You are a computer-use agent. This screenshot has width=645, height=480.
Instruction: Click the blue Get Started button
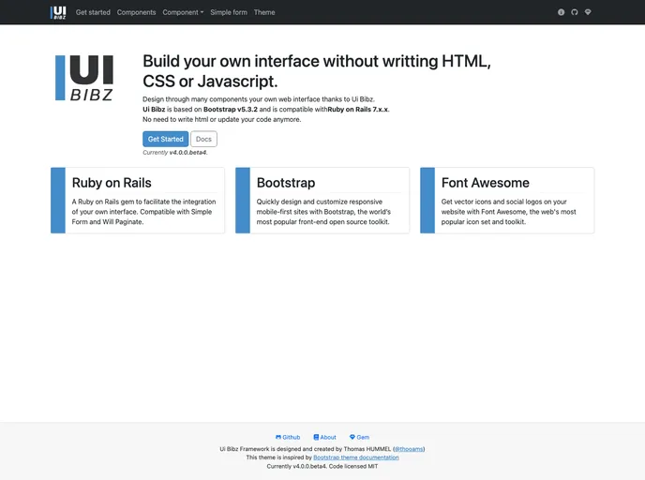165,139
